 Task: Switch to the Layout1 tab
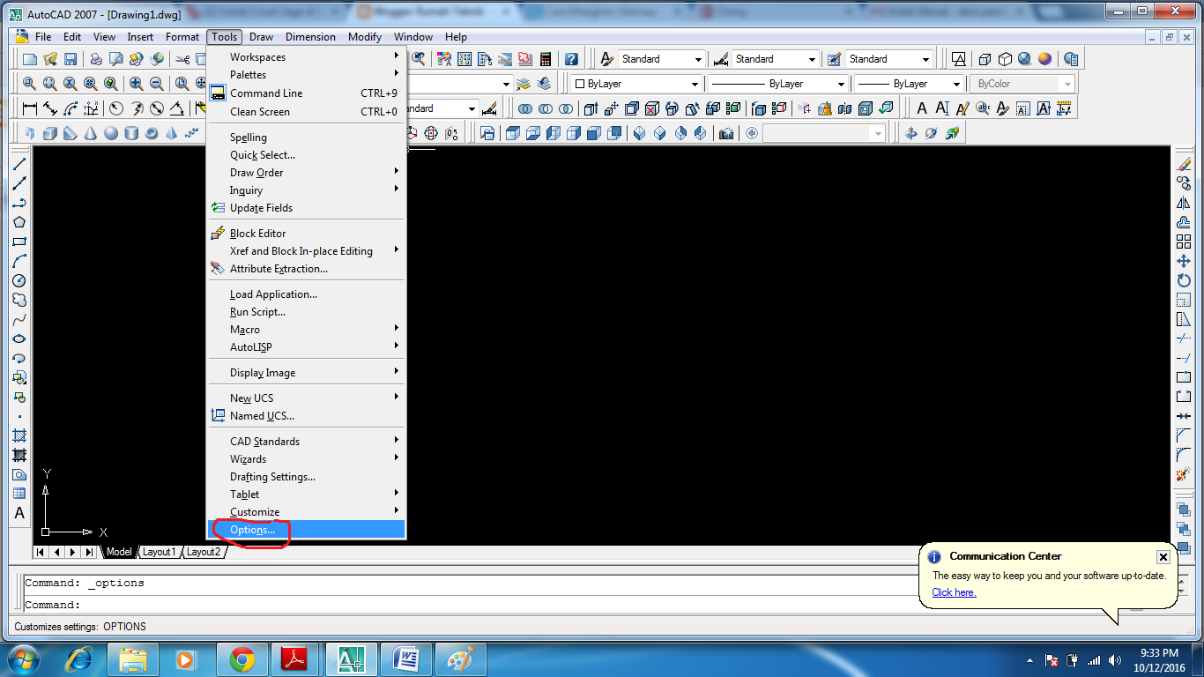pos(160,552)
